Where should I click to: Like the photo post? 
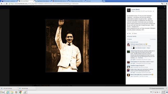129,33
